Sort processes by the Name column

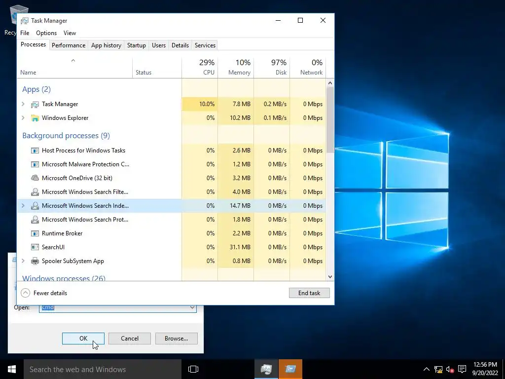74,68
